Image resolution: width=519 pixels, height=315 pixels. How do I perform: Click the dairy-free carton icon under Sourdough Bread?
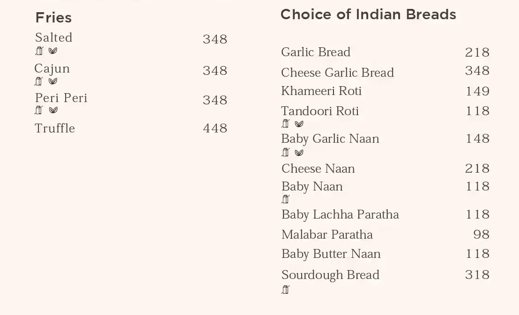[285, 290]
